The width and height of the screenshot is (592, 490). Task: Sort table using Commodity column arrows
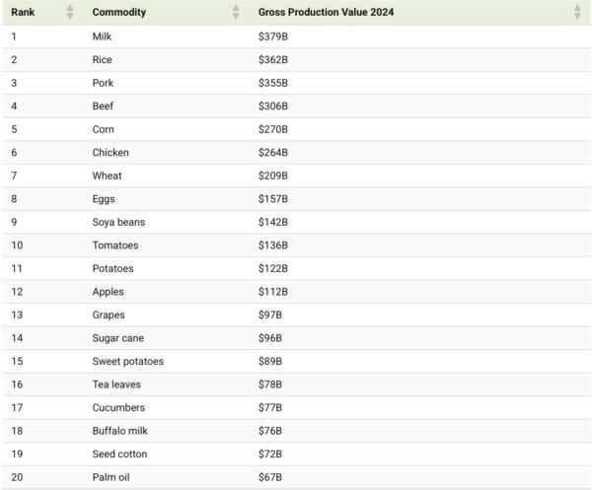[x=236, y=12]
